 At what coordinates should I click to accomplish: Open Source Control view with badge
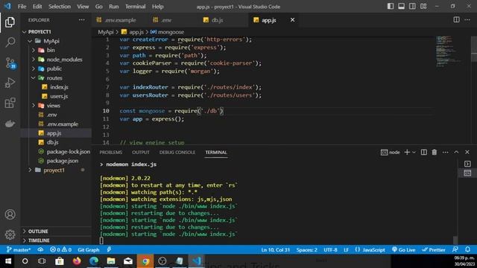(10, 63)
